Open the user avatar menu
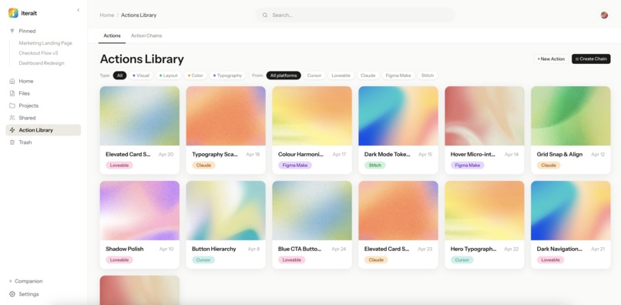 pyautogui.click(x=604, y=15)
